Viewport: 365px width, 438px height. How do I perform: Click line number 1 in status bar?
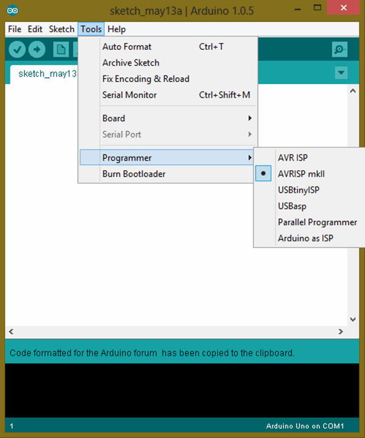click(12, 426)
